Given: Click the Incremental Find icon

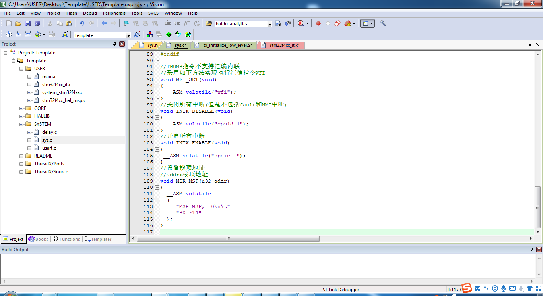Looking at the screenshot, I should click(288, 23).
